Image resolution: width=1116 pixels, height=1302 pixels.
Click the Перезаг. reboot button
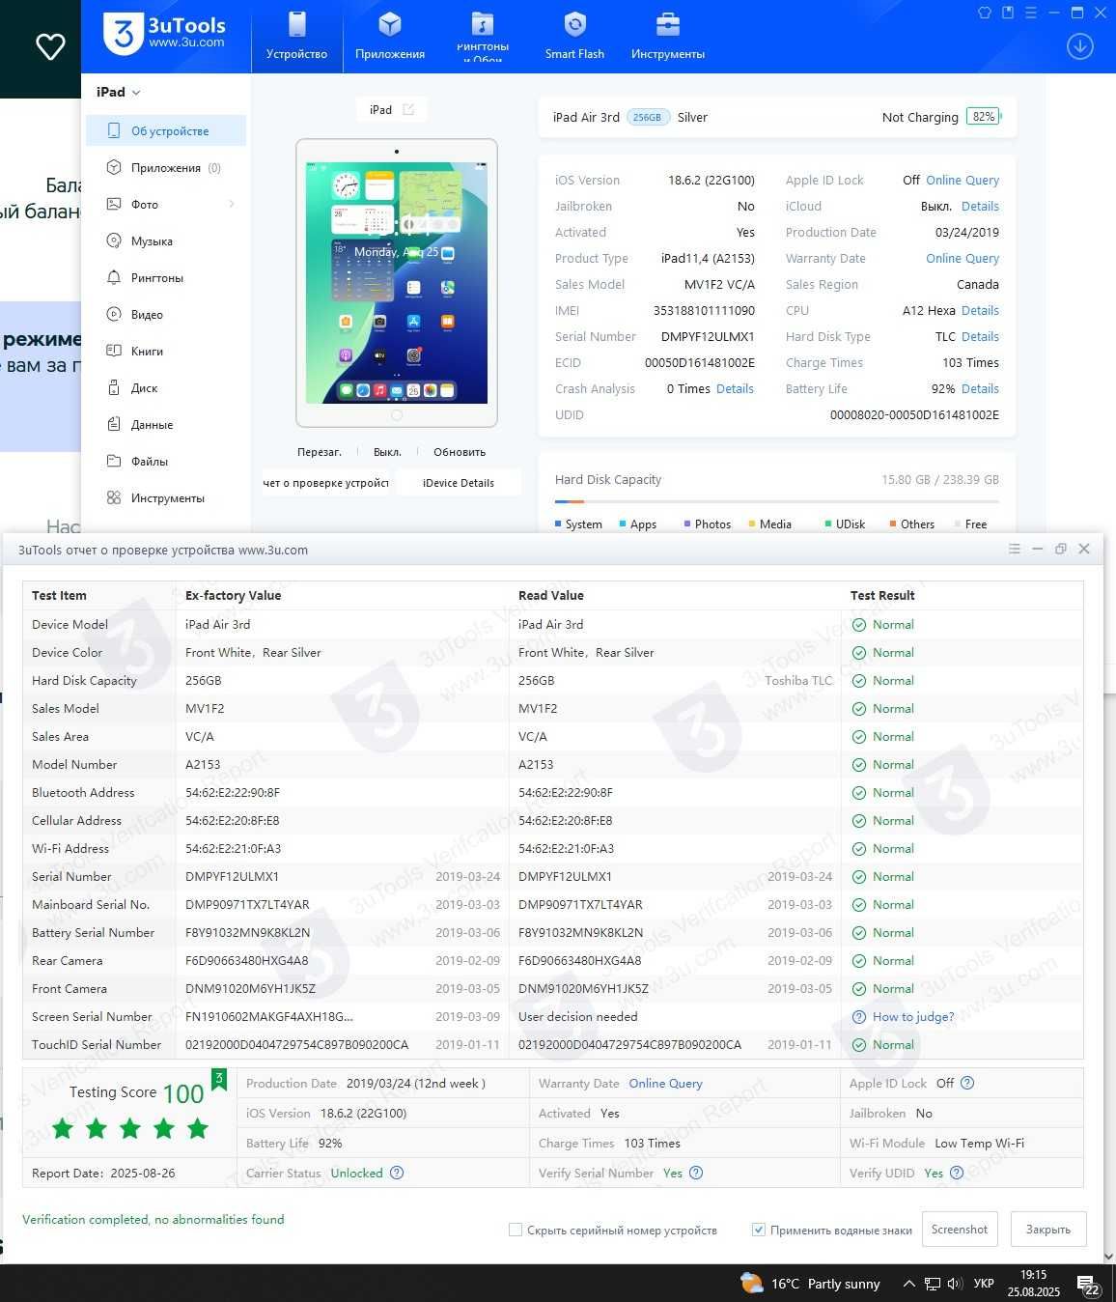click(x=320, y=452)
